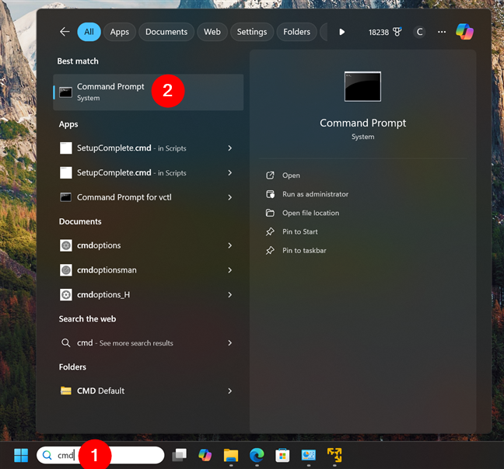Expand the cmdoptions_H result chevron
The width and height of the screenshot is (504, 469).
click(x=229, y=294)
